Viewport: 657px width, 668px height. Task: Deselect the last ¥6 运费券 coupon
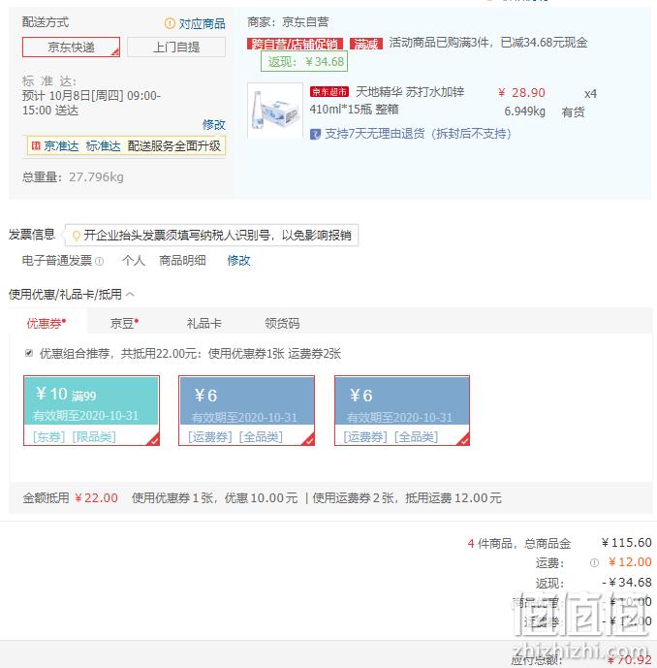[x=402, y=411]
